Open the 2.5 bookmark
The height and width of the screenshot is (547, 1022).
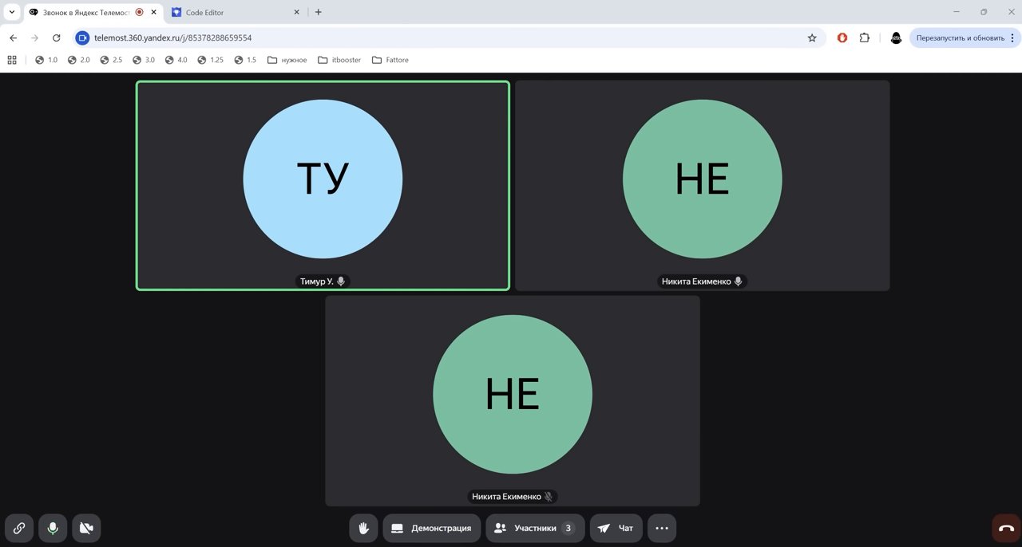[111, 60]
